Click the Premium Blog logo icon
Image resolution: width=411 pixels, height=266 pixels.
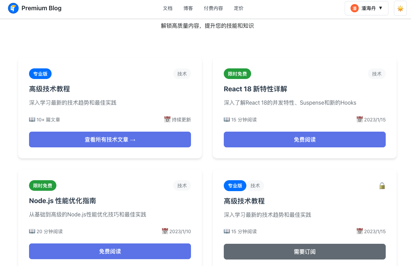coord(13,8)
